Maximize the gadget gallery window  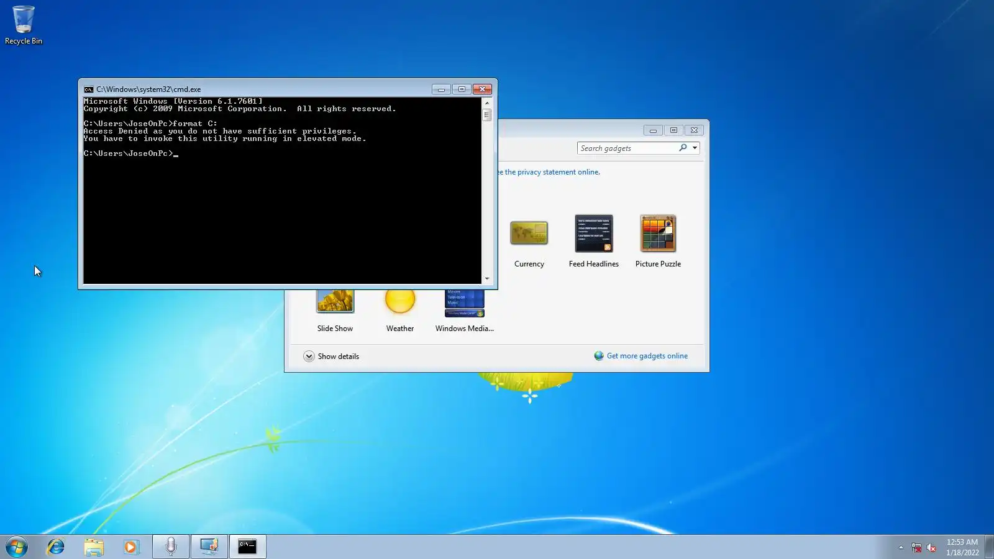(x=673, y=130)
